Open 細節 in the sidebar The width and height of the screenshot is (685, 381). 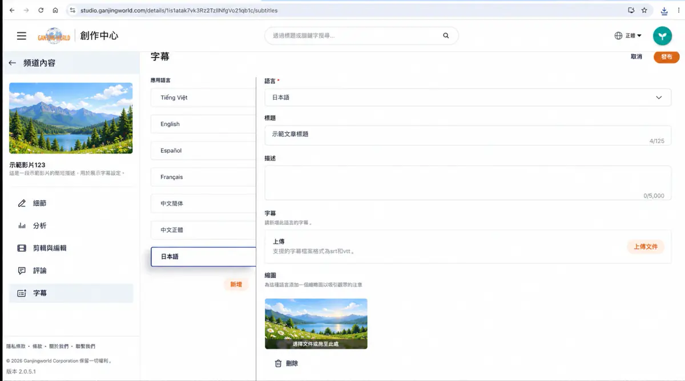(71, 203)
